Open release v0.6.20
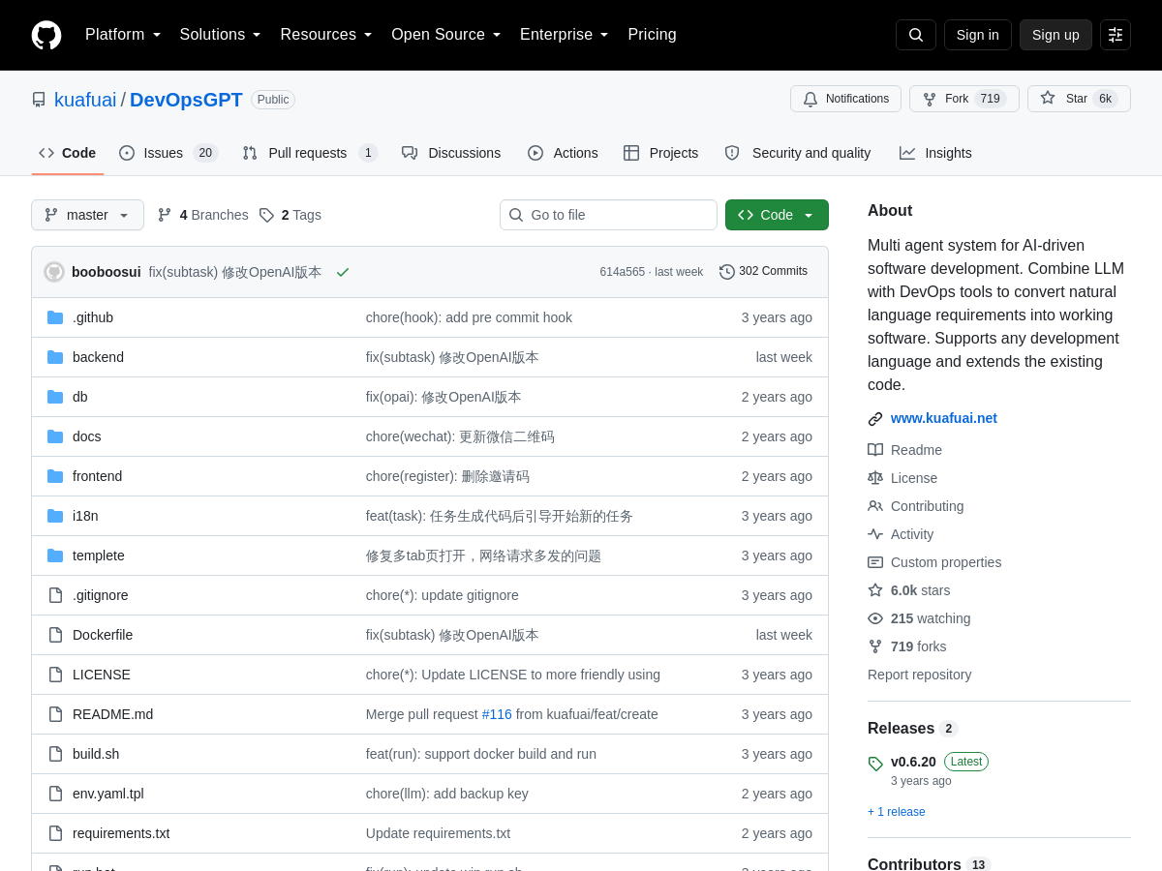Image resolution: width=1162 pixels, height=871 pixels. click(913, 762)
